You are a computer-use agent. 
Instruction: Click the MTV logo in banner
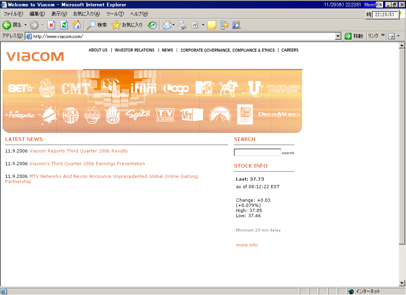[205, 88]
